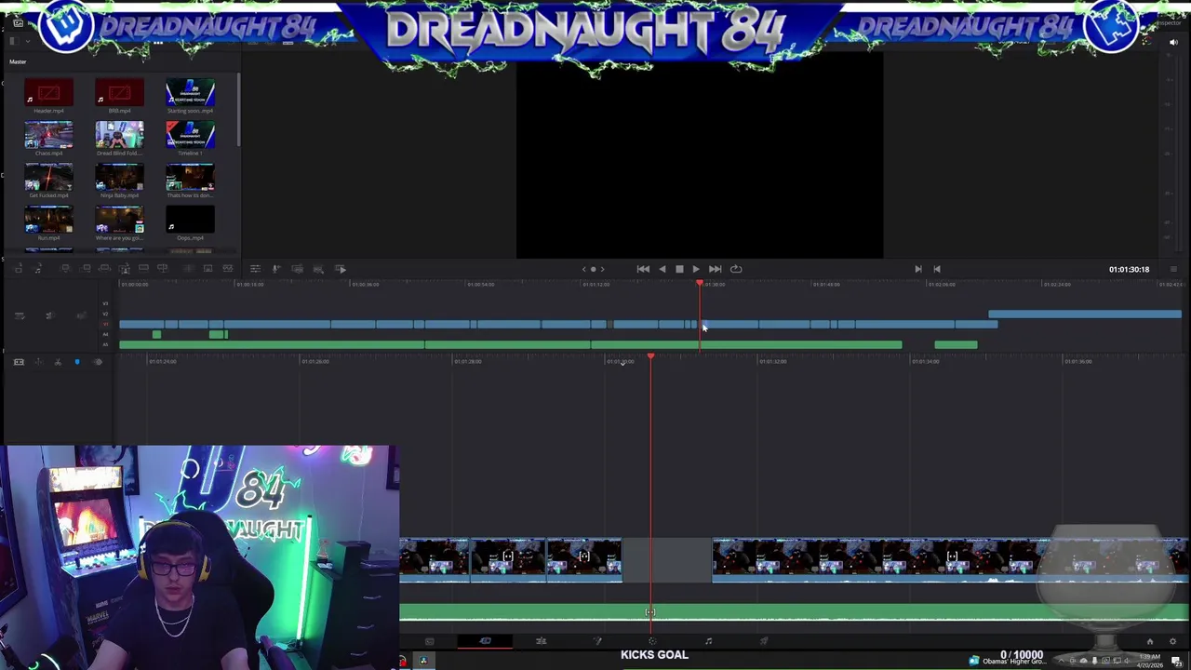
Task: Open the Tools sliders icon in toolbar
Action: pos(255,269)
